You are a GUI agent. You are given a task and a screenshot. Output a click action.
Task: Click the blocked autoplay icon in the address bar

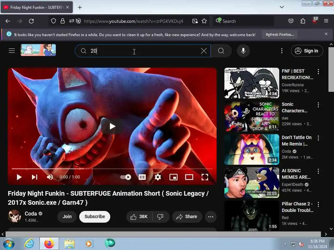coord(78,21)
